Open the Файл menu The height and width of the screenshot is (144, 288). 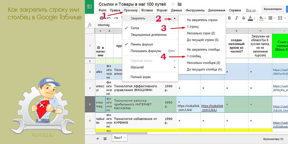coord(103,10)
